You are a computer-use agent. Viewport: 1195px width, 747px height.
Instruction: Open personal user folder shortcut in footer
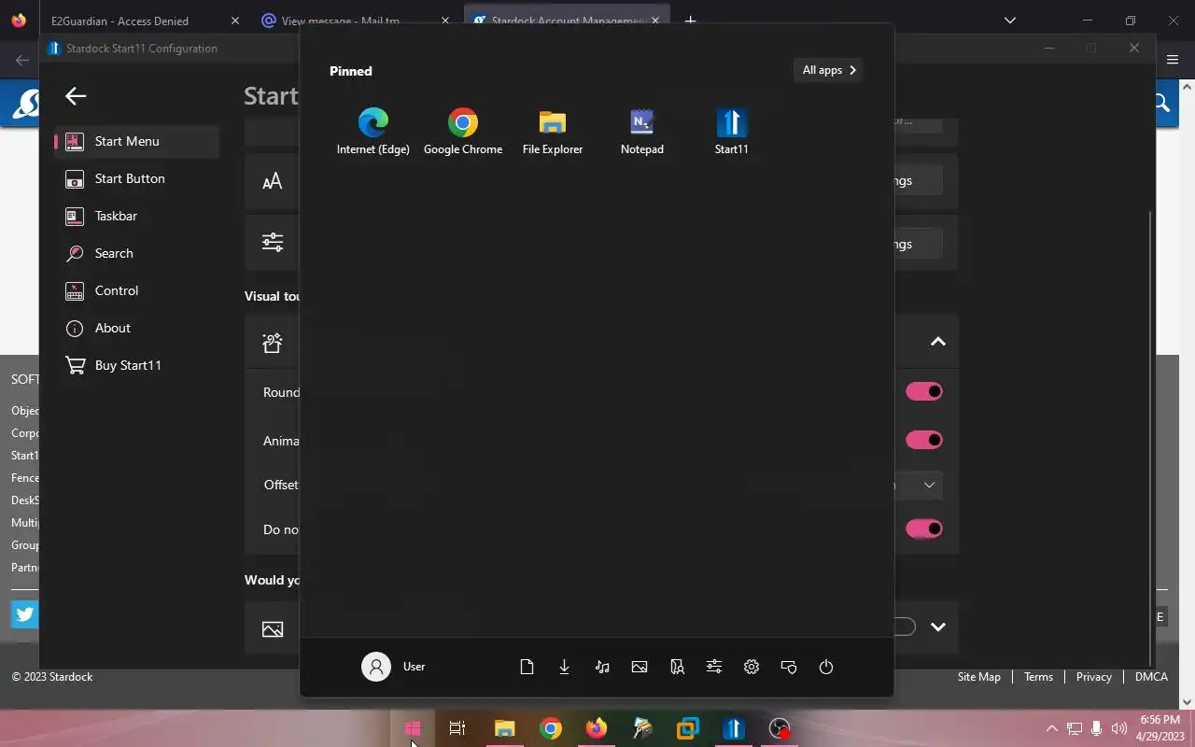point(677,667)
